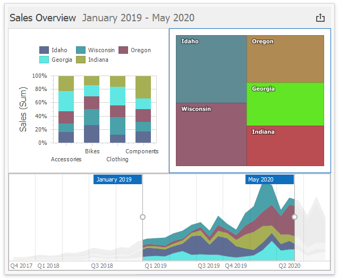Image resolution: width=339 pixels, height=280 pixels.
Task: Click the right range selector handle
Action: (294, 217)
